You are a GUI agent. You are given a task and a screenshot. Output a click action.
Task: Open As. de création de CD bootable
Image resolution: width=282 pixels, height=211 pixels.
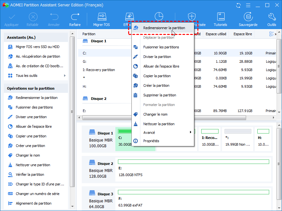[36, 66]
